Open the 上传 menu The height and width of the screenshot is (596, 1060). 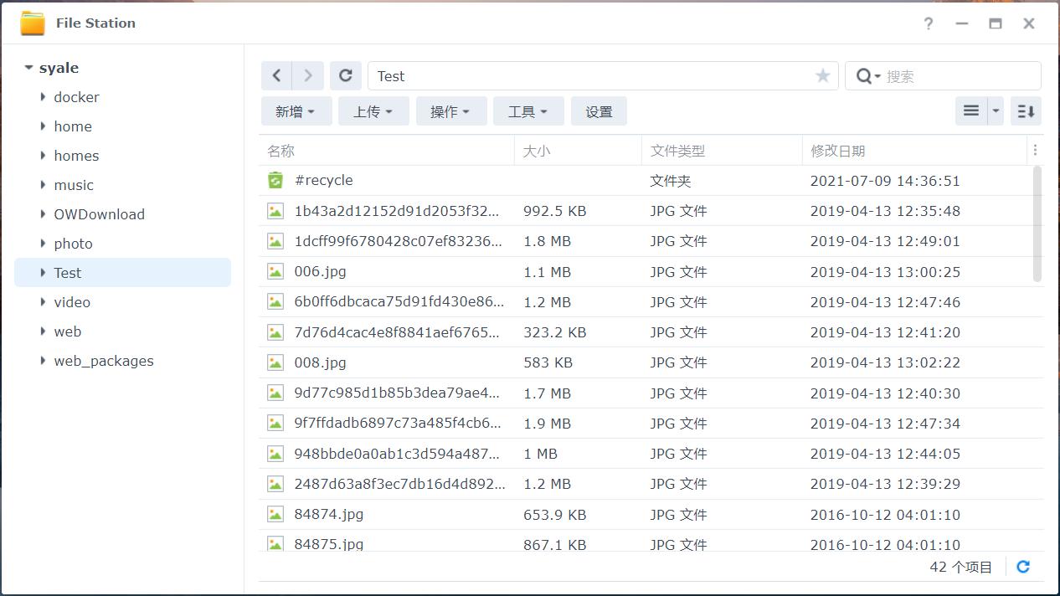point(373,110)
